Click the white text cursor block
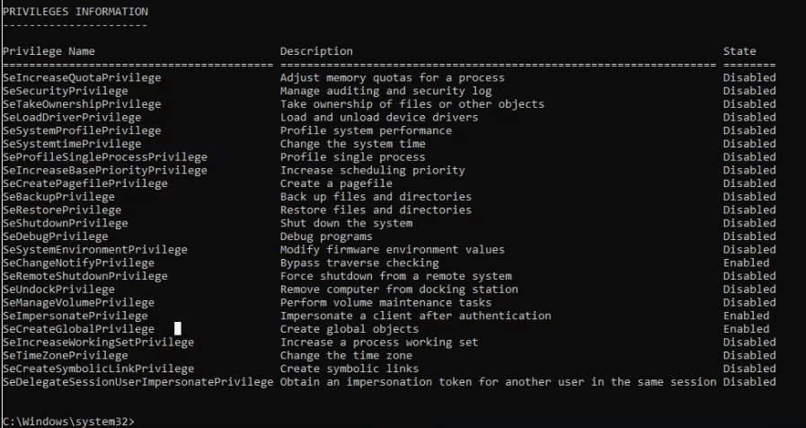The height and width of the screenshot is (428, 806). coord(178,328)
